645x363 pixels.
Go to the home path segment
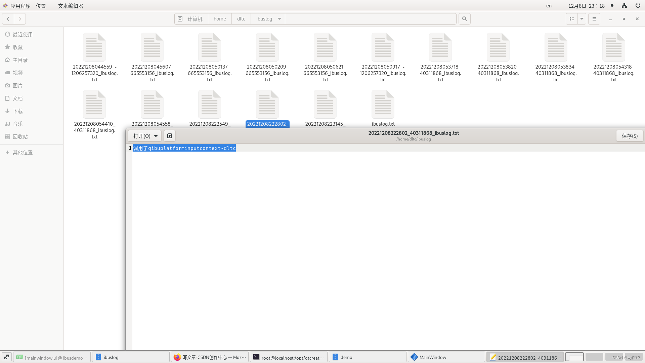(220, 19)
